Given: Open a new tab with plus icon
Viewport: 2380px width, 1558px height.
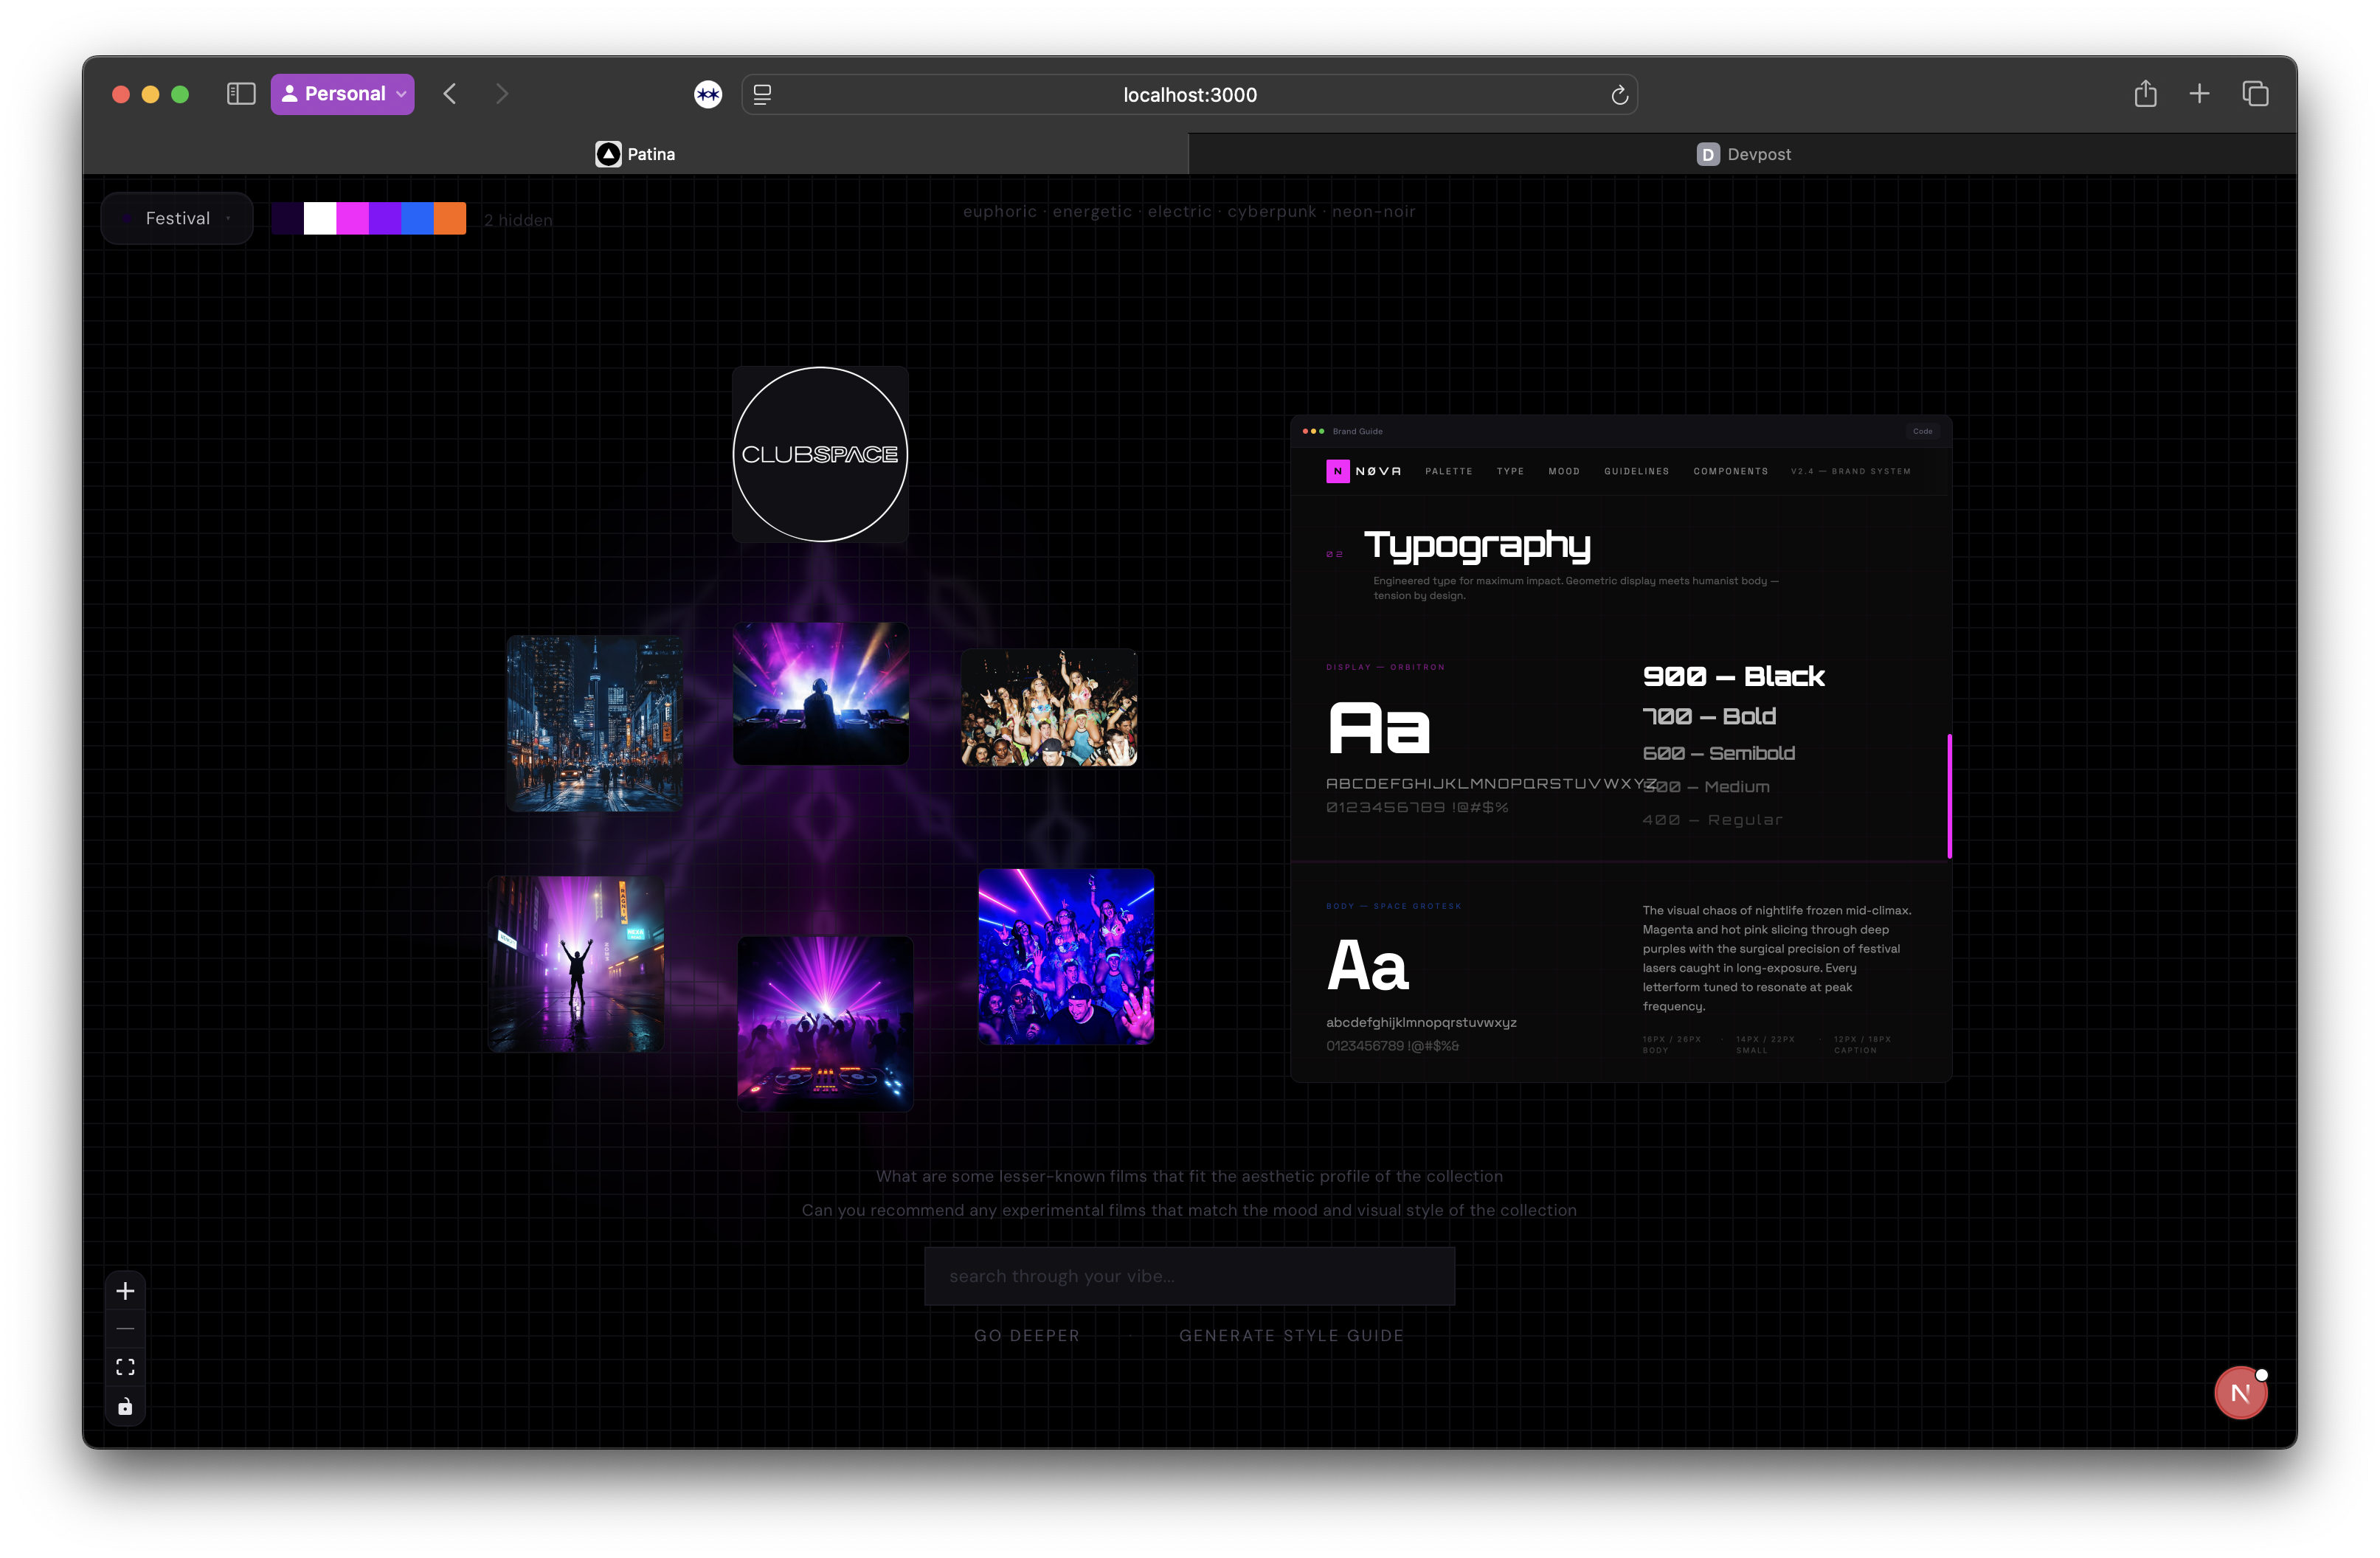Looking at the screenshot, I should pos(2199,94).
